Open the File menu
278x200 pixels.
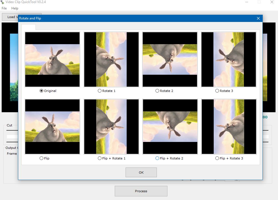click(4, 8)
